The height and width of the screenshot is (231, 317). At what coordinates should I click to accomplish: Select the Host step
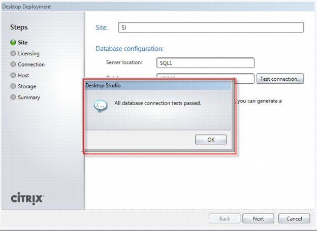23,75
